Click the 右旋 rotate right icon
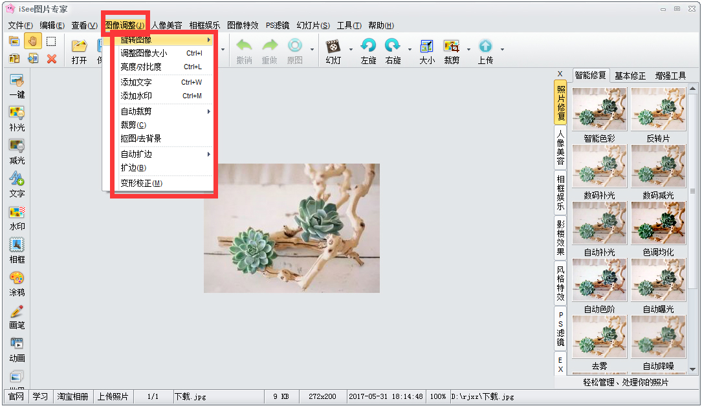Image resolution: width=702 pixels, height=408 pixels. 393,47
